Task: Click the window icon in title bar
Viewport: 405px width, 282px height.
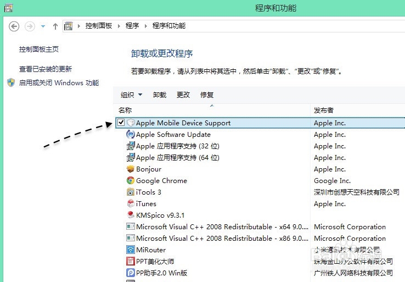Action: pyautogui.click(x=8, y=8)
